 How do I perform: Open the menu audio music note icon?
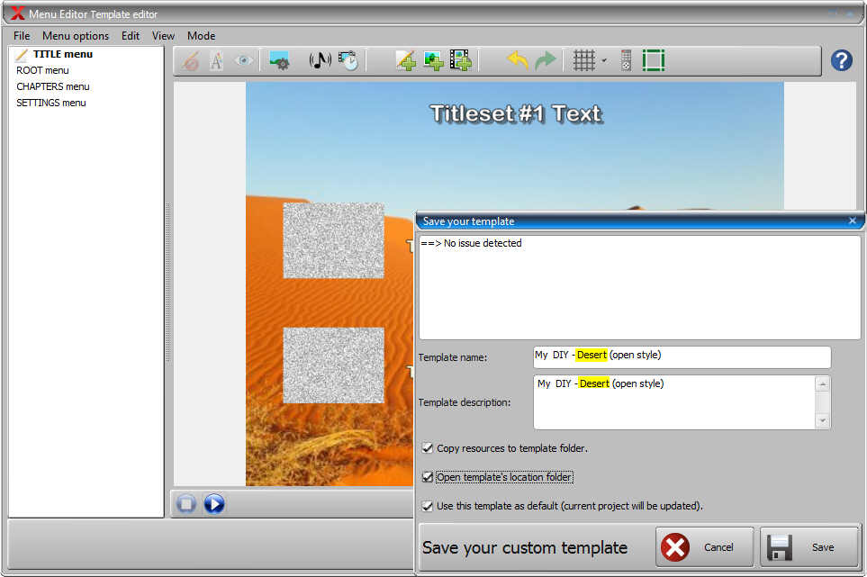click(x=321, y=60)
